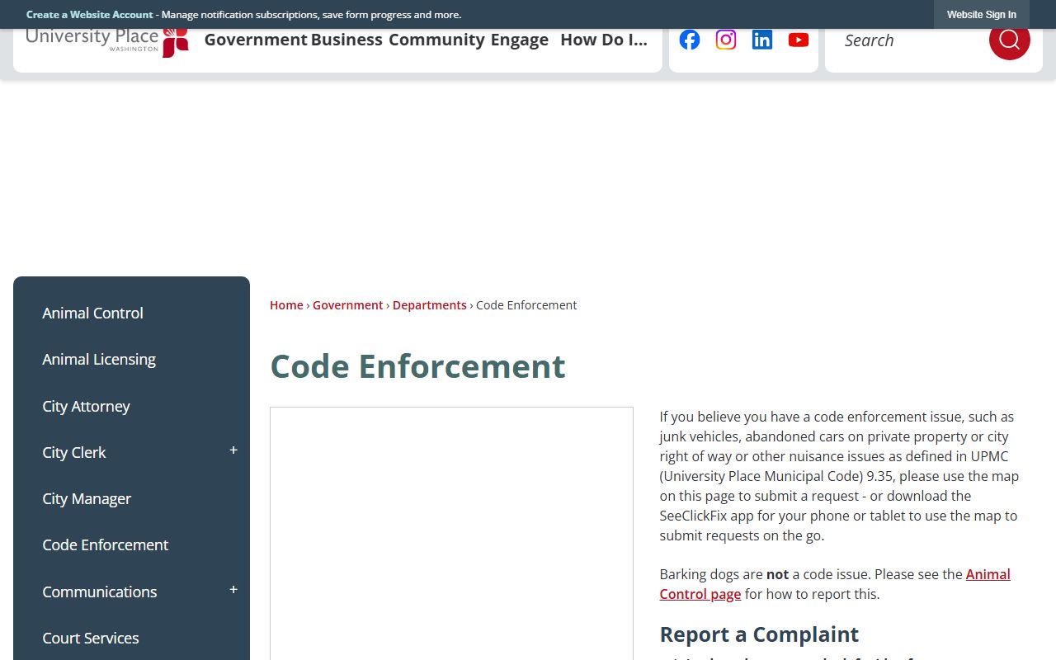Click the University Place logo
This screenshot has width=1056, height=660.
pos(107,41)
